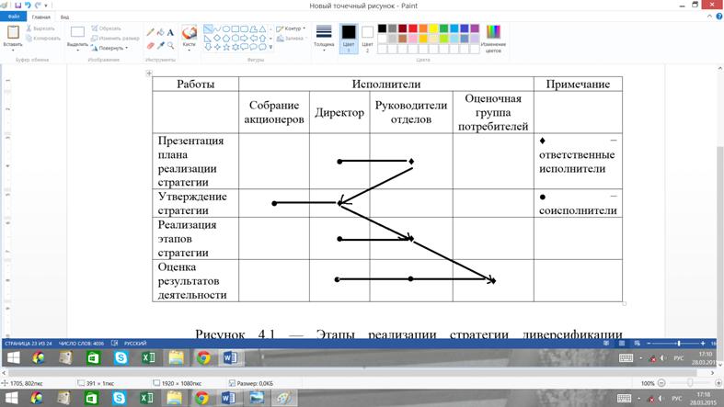The image size is (724, 407).
Task: Choose the Right arrow shape
Action: pyautogui.click(x=244, y=38)
